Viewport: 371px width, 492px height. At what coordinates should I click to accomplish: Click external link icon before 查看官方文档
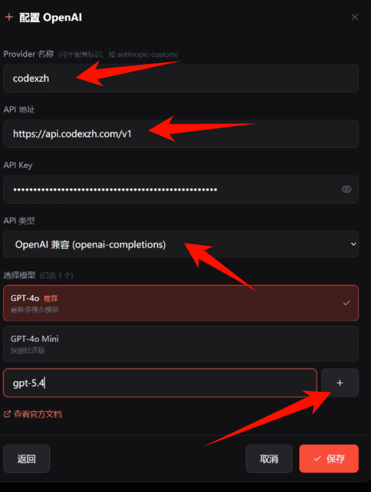click(7, 414)
